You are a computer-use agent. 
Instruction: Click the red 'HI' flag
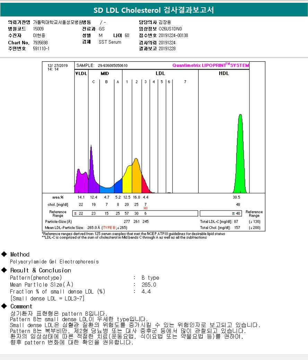[x=145, y=208]
